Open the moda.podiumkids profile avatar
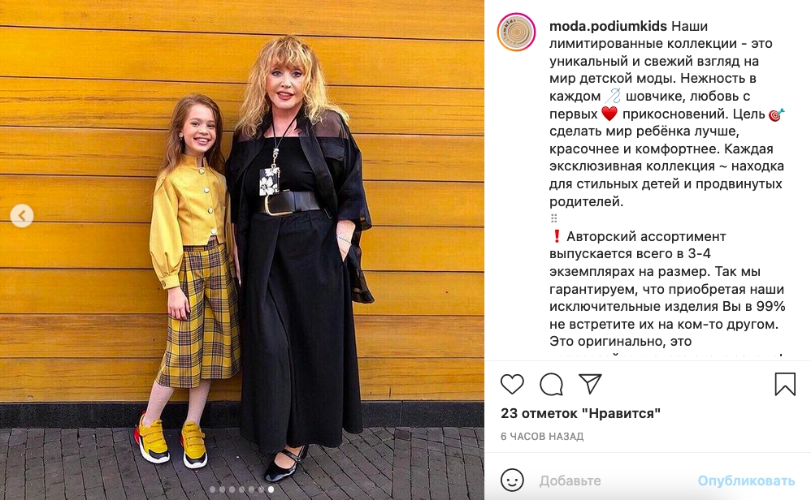This screenshot has height=500, width=811. pyautogui.click(x=516, y=32)
